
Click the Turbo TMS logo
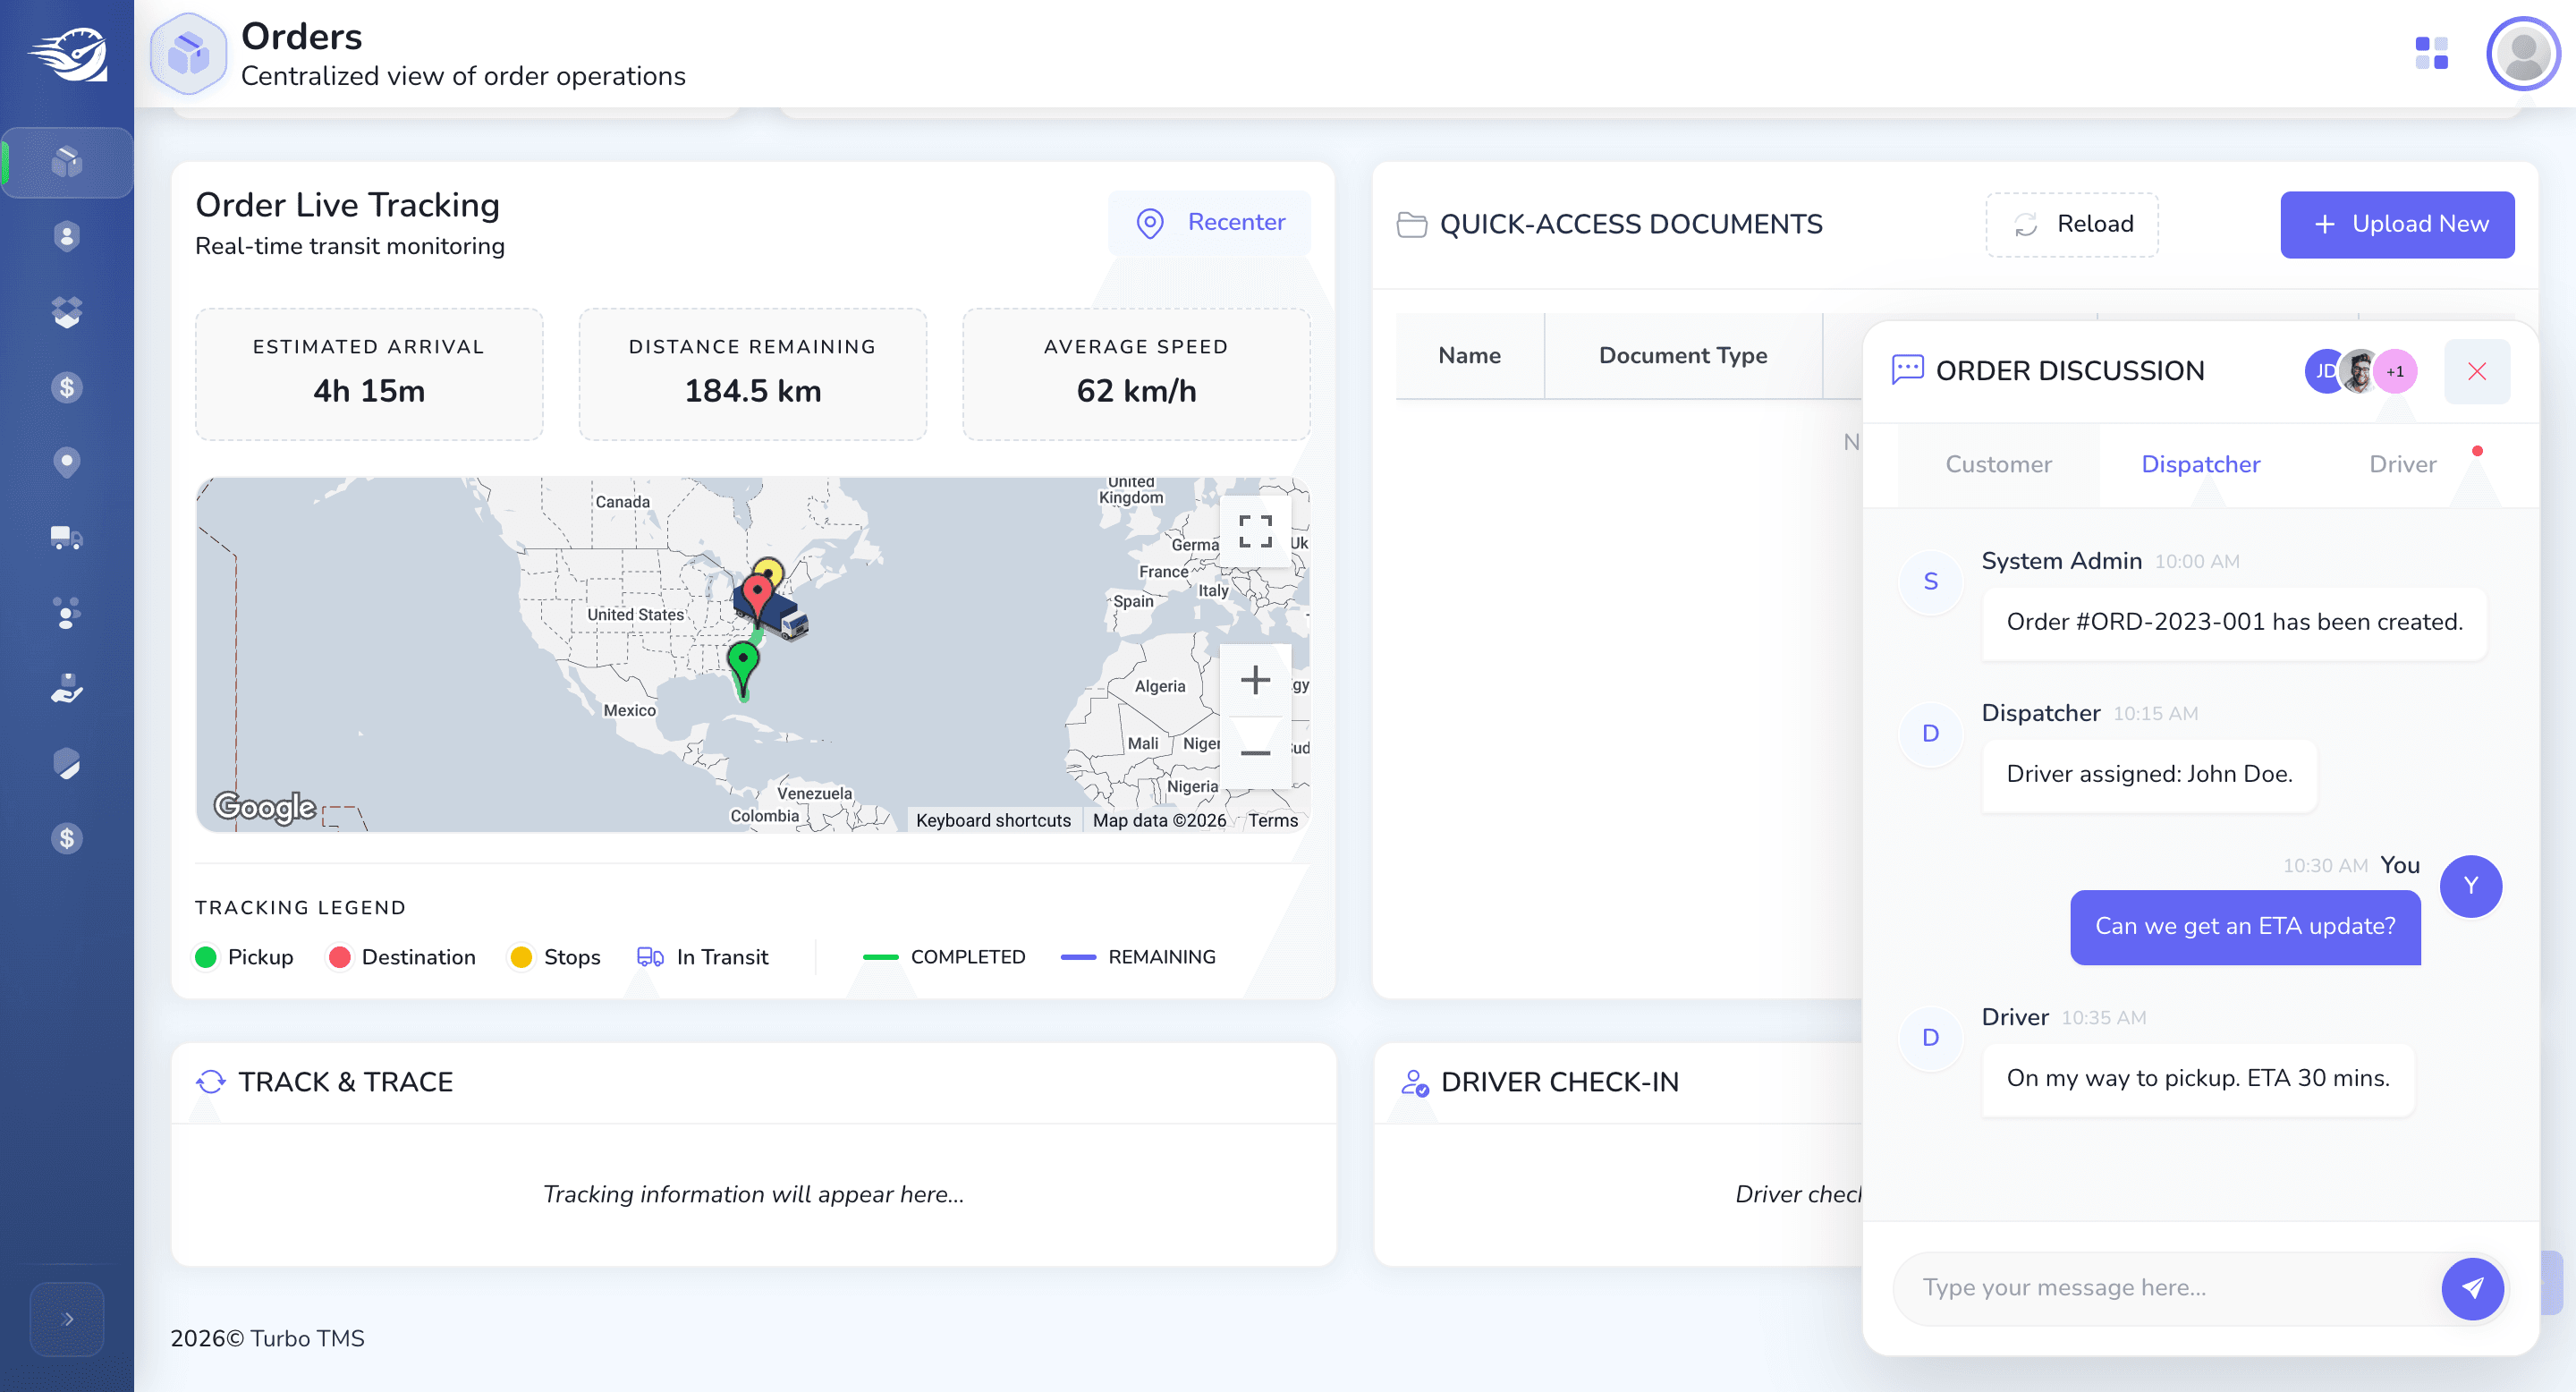coord(67,55)
